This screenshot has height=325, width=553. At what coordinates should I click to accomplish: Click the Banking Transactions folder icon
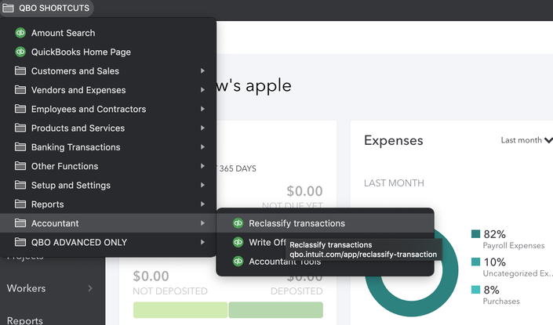click(x=20, y=146)
